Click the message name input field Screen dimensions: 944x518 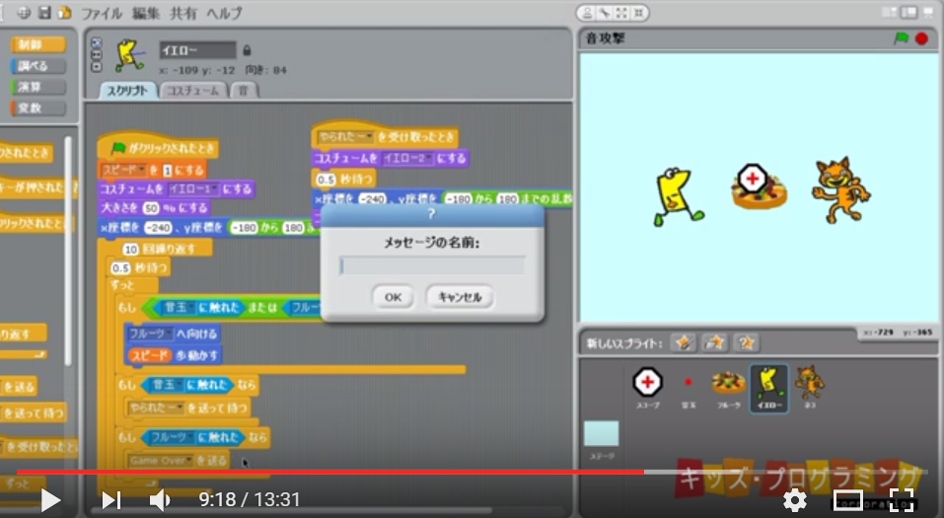pyautogui.click(x=432, y=265)
